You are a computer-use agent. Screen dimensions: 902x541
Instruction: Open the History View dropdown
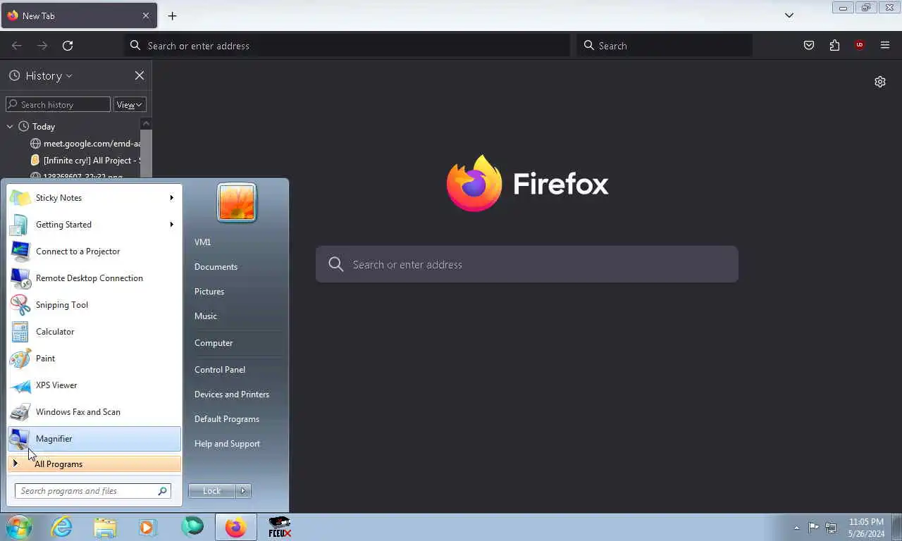pos(130,104)
